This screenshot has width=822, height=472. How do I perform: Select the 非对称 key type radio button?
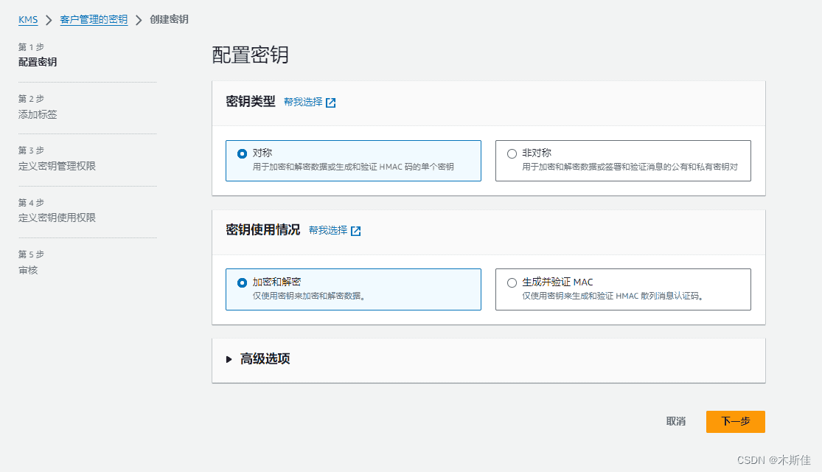click(x=513, y=153)
